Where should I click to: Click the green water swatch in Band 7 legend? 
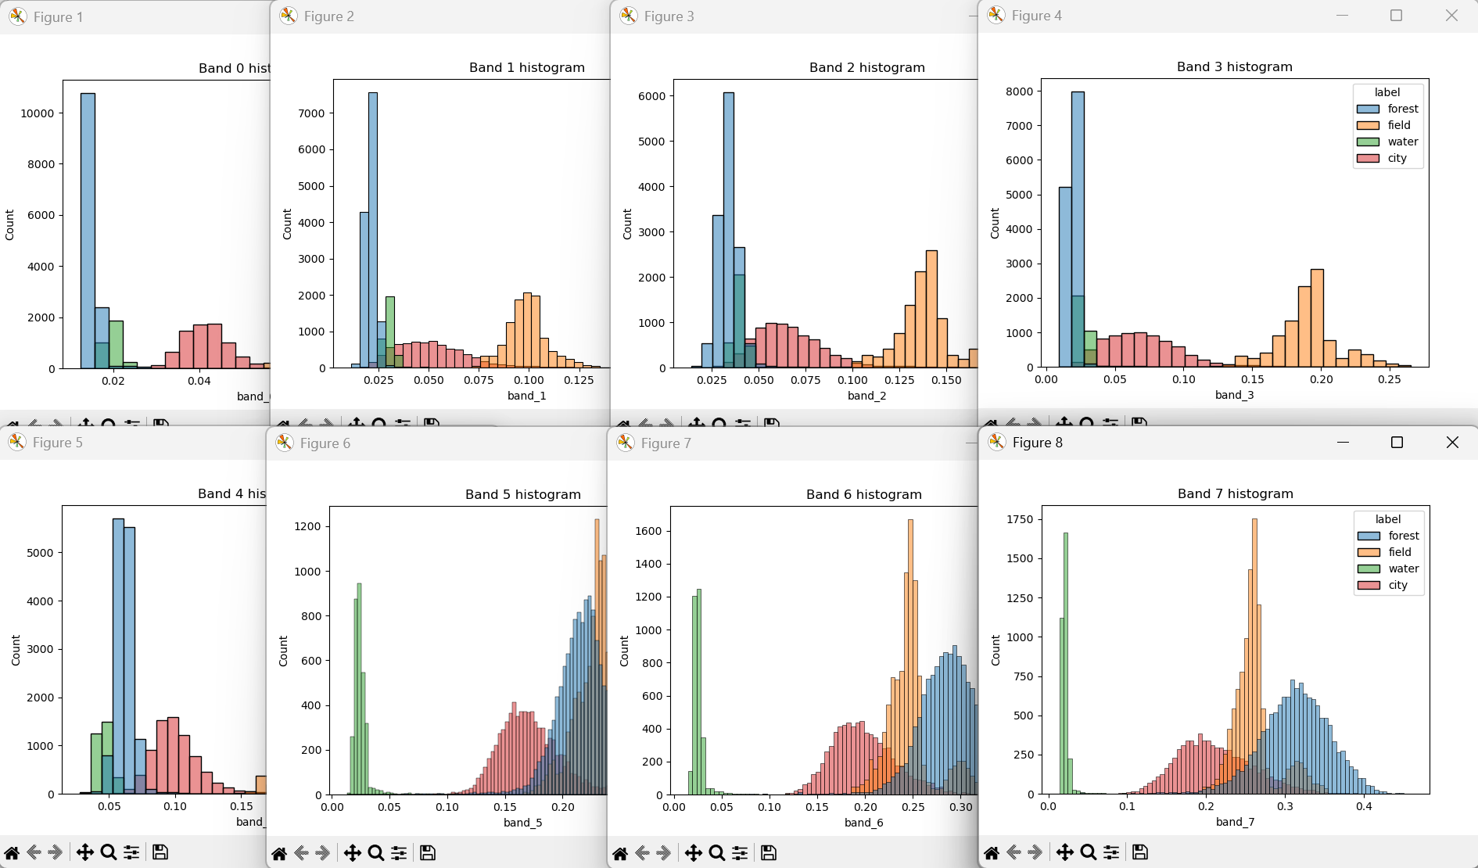coord(1369,569)
